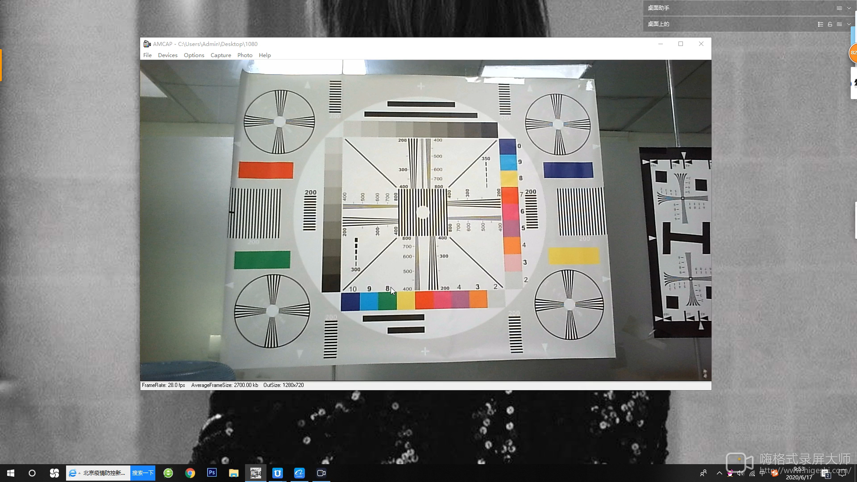Open the menu icon of 桌面上的 panel
Image resolution: width=857 pixels, height=482 pixels.
[x=839, y=24]
